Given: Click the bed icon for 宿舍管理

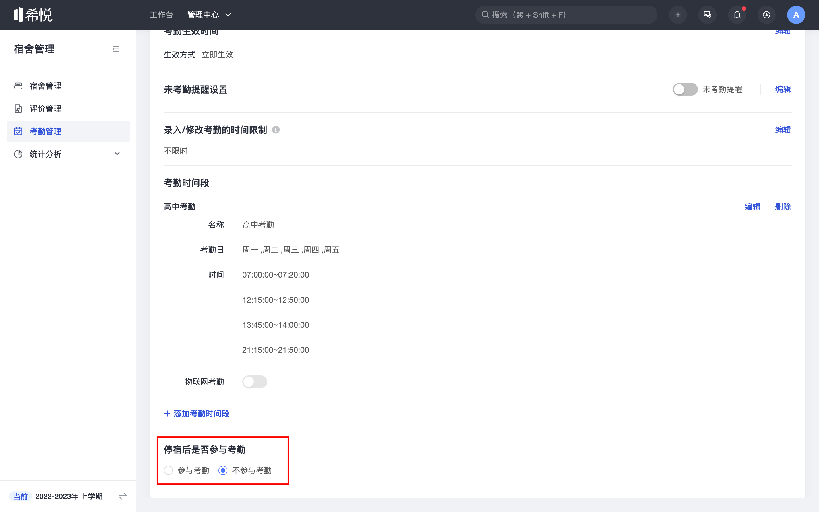Looking at the screenshot, I should click(x=18, y=86).
